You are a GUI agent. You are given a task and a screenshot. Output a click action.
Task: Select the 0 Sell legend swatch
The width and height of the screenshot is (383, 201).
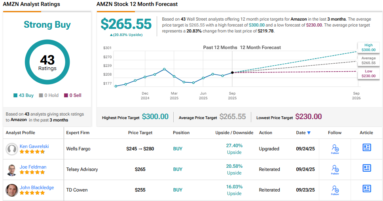tap(66, 95)
